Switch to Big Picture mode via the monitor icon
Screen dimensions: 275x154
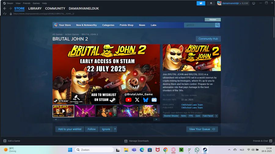(254, 3)
